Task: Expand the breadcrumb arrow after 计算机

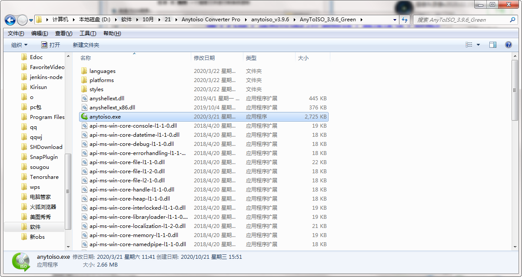Action: [73, 20]
